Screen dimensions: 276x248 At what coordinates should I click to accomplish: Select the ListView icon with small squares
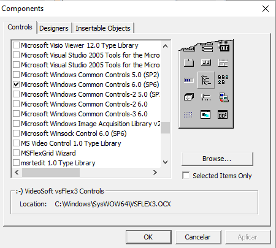click(x=223, y=80)
